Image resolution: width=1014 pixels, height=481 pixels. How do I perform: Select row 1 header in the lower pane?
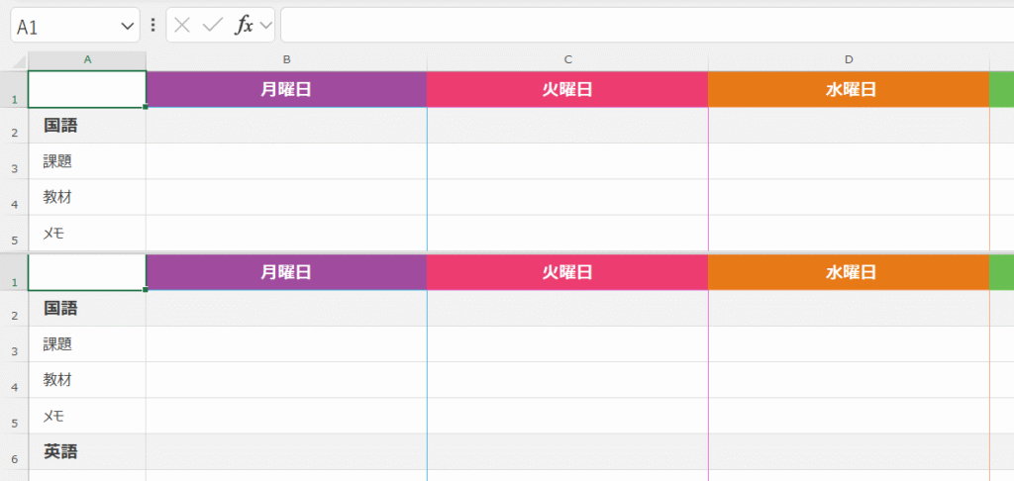tap(14, 272)
